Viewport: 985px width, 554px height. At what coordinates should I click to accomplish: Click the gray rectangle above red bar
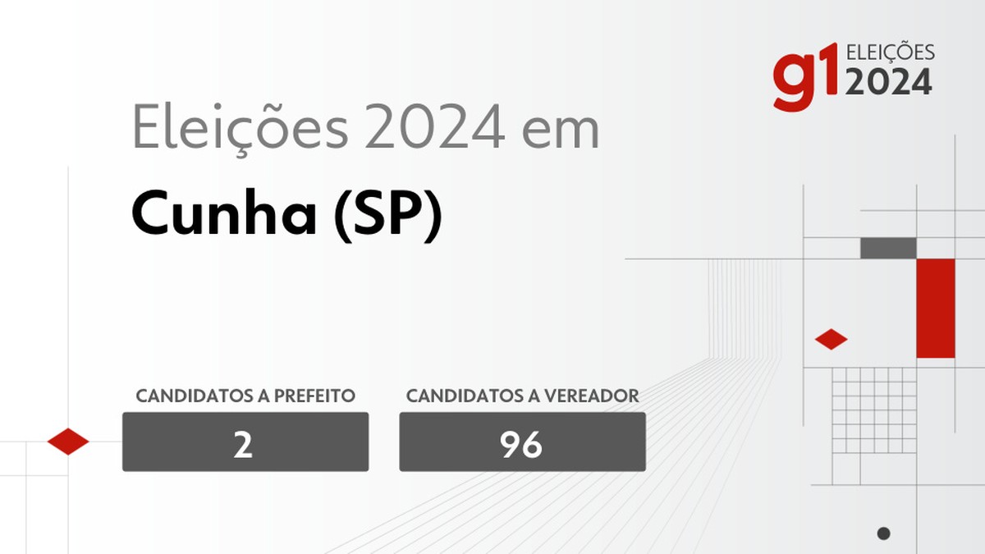(888, 248)
